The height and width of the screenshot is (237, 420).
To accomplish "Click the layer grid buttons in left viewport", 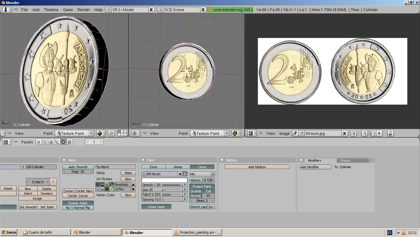I will click(x=122, y=133).
